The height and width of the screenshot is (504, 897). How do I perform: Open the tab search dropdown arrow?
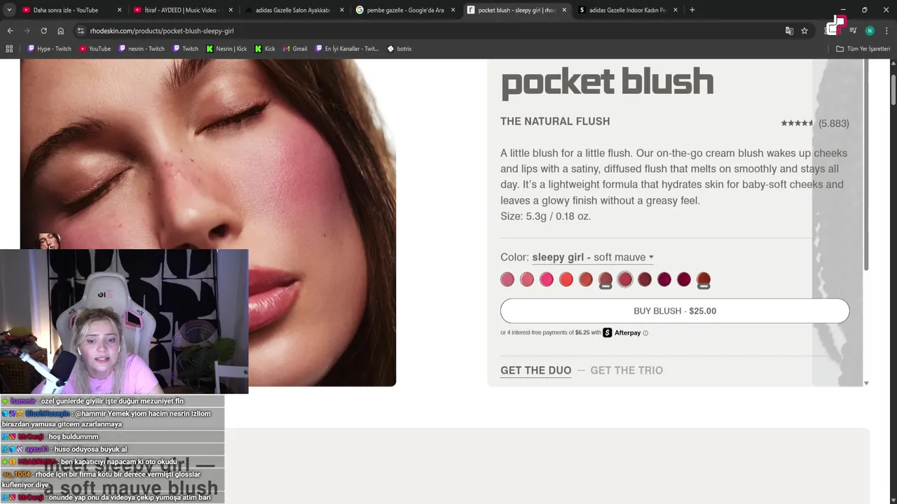click(9, 10)
